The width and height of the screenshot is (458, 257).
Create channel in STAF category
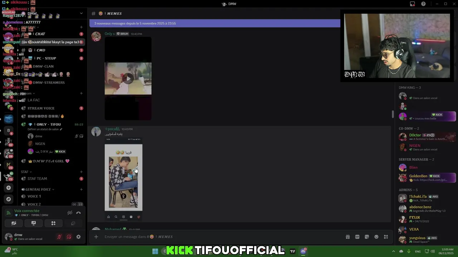click(81, 172)
